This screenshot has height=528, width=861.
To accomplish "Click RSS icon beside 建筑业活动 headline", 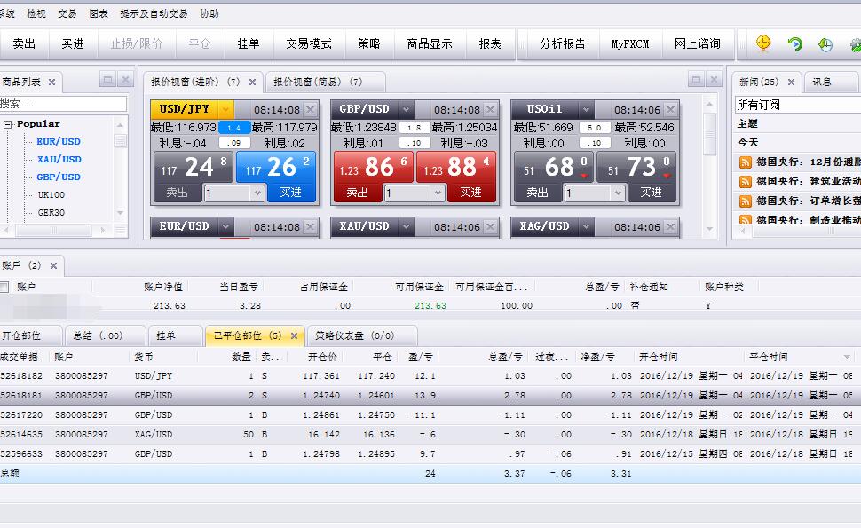I will click(x=745, y=182).
